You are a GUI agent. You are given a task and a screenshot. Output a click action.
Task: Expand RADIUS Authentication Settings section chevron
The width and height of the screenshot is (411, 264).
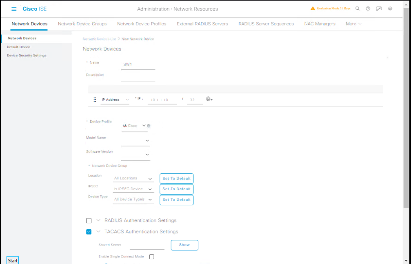(98, 220)
